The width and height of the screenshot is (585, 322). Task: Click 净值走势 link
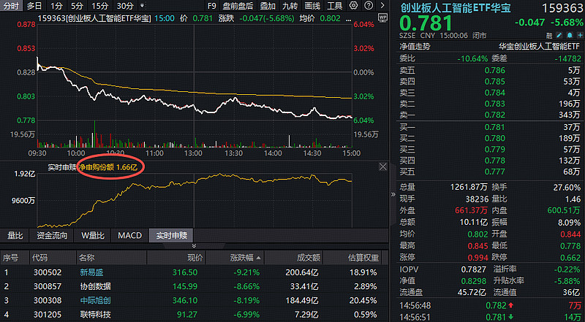pyautogui.click(x=415, y=47)
